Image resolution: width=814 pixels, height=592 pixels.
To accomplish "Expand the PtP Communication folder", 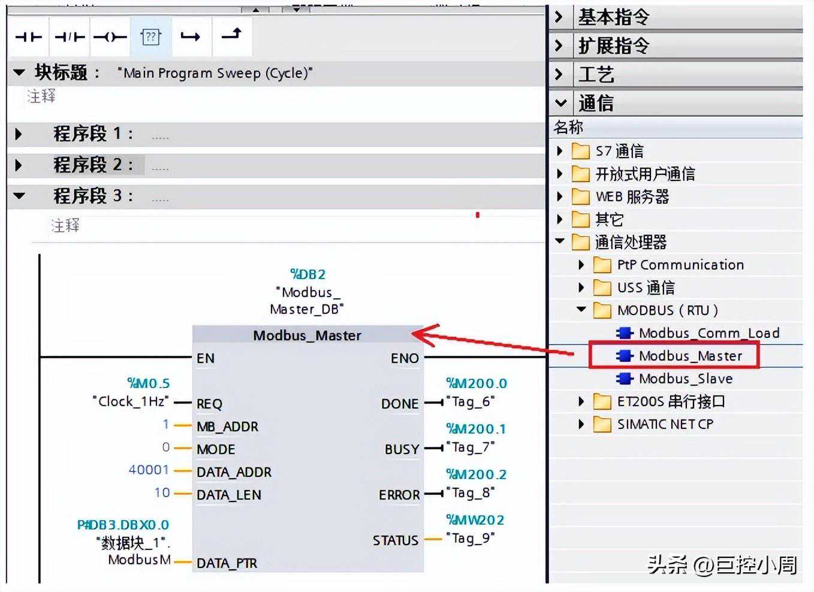I will [x=581, y=265].
